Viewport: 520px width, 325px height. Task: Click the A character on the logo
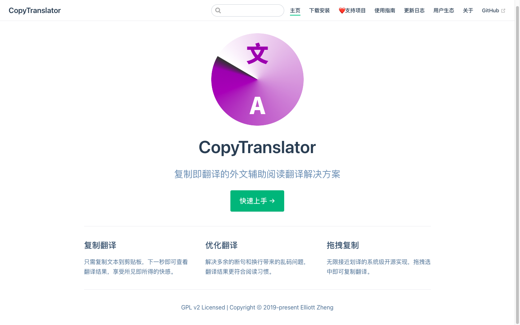point(257,105)
